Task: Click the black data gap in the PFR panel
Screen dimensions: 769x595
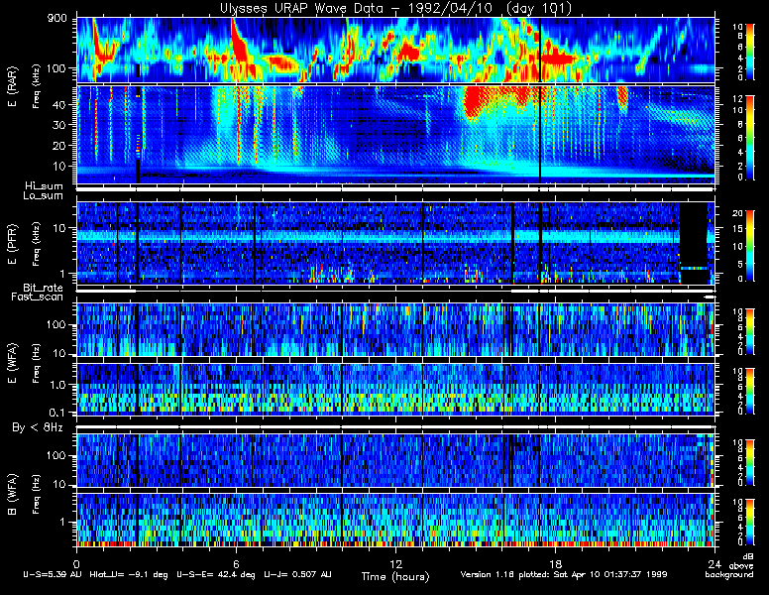Action: point(694,243)
